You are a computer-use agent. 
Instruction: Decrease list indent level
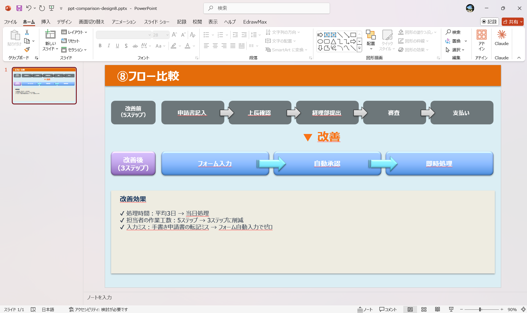(235, 35)
